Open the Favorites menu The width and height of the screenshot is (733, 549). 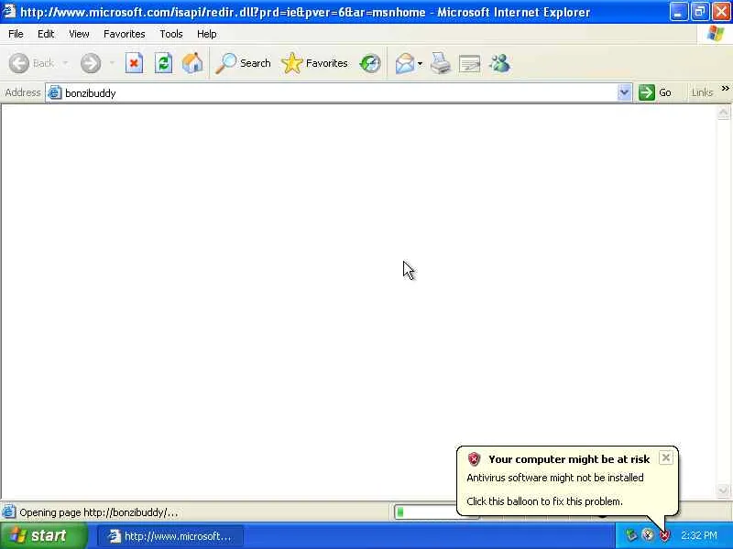(x=125, y=34)
